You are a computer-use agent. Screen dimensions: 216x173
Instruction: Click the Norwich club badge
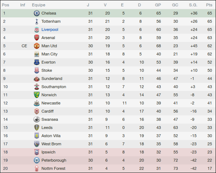click(37, 95)
